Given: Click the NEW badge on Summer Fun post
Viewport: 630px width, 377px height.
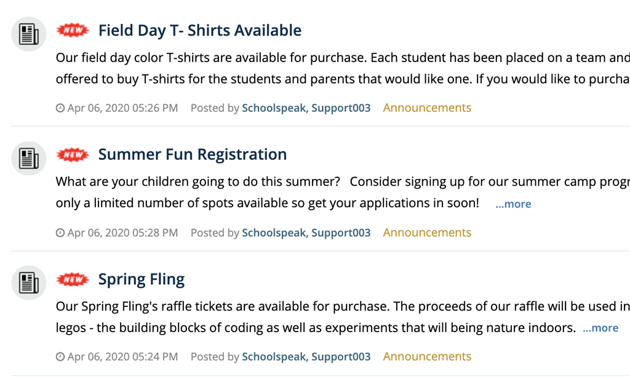Looking at the screenshot, I should [73, 154].
